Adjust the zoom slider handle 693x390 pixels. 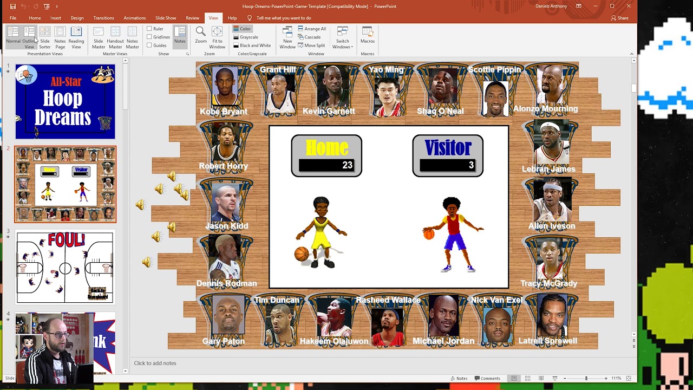(586, 378)
